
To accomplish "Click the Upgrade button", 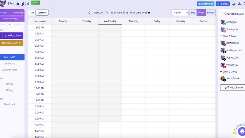I will click(223, 4).
